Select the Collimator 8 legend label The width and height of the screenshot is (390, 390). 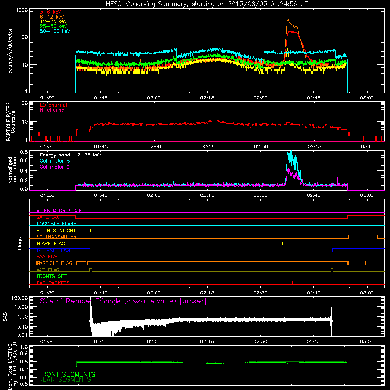coord(55,161)
